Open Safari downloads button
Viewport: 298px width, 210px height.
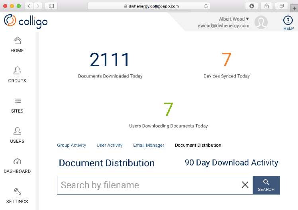tap(252, 6)
